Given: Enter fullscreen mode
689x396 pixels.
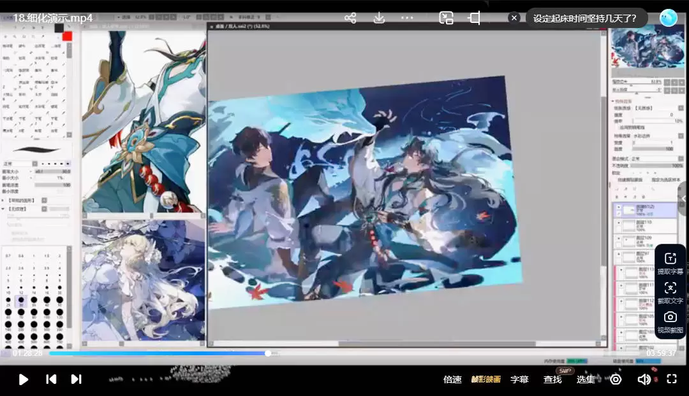Looking at the screenshot, I should 671,379.
